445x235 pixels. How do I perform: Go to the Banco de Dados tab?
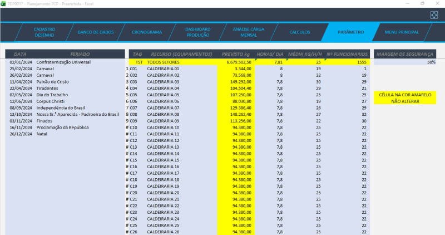point(96,32)
